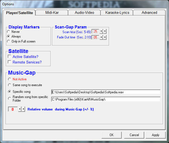The width and height of the screenshot is (169, 143).
Task: Click the Scan time (Sec. 5-45) label
Action: pyautogui.click(x=77, y=32)
